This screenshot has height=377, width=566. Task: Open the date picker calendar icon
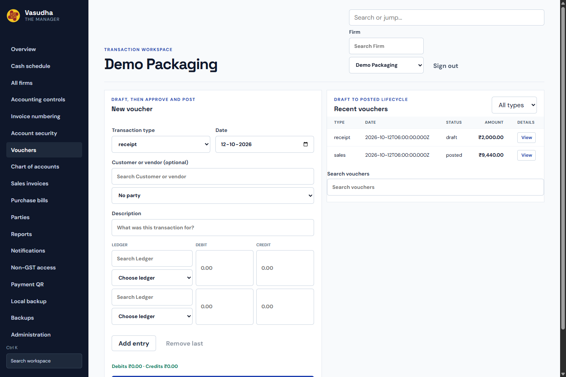pos(305,144)
